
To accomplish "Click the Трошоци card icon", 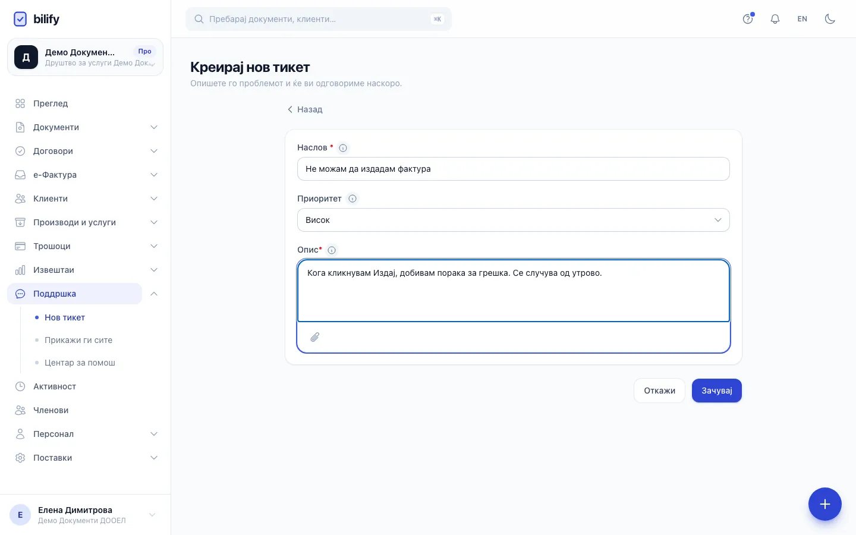I will (20, 246).
